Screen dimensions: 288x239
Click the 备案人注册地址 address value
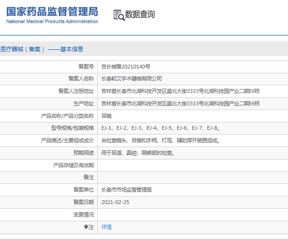point(181,91)
